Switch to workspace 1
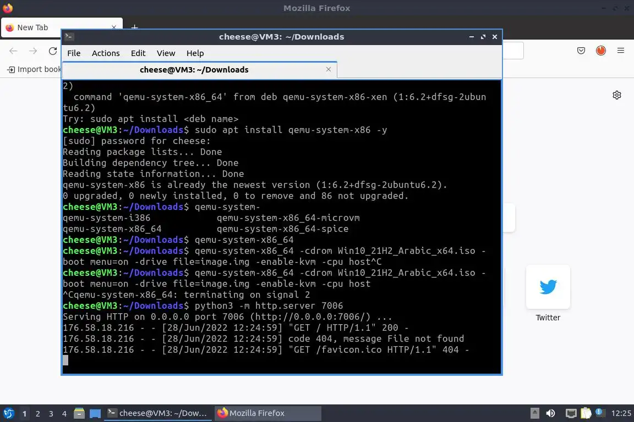This screenshot has height=422, width=634. 25,414
